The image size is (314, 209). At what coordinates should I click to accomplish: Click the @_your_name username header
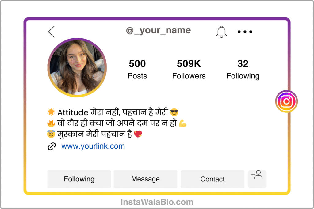coord(159,30)
